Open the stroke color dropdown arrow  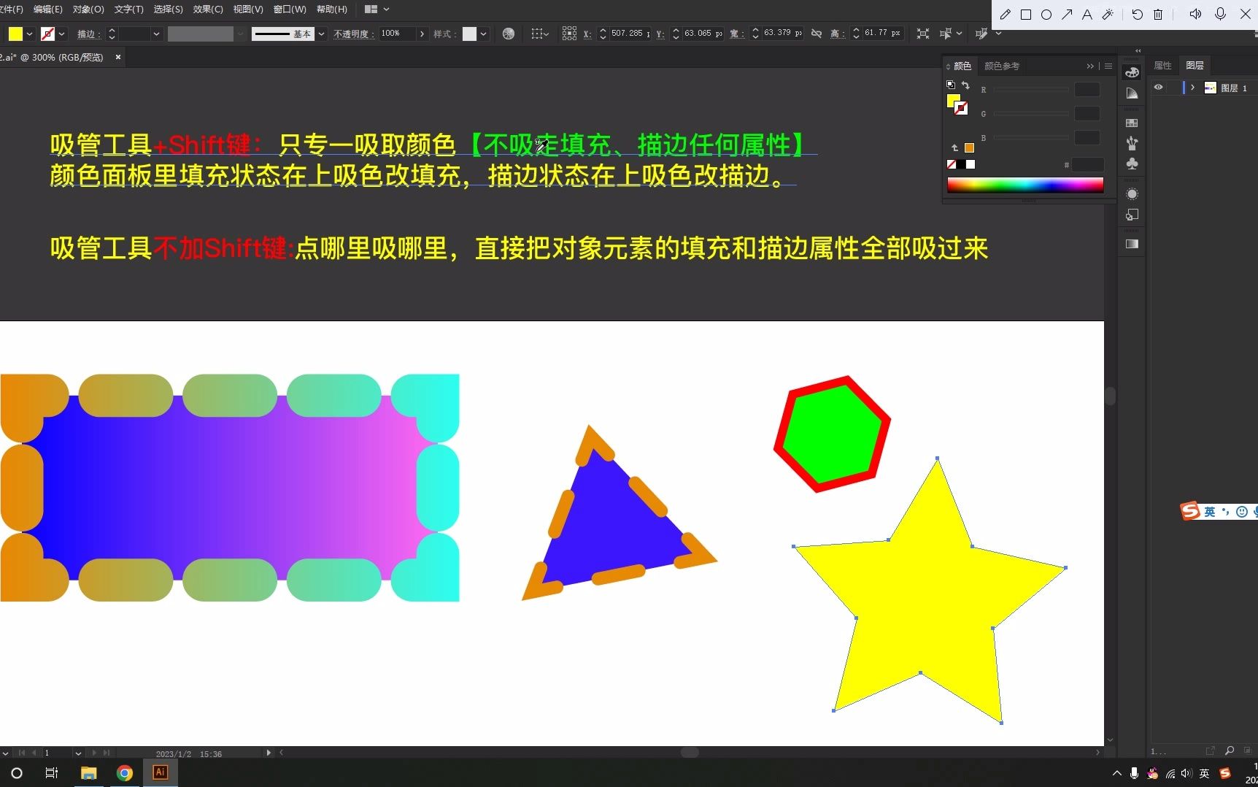(x=62, y=34)
